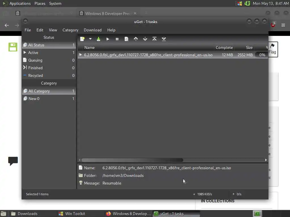Switch to Windows 8 Develop... Firefox taskbar entry
This screenshot has height=217, width=290.
128,214
